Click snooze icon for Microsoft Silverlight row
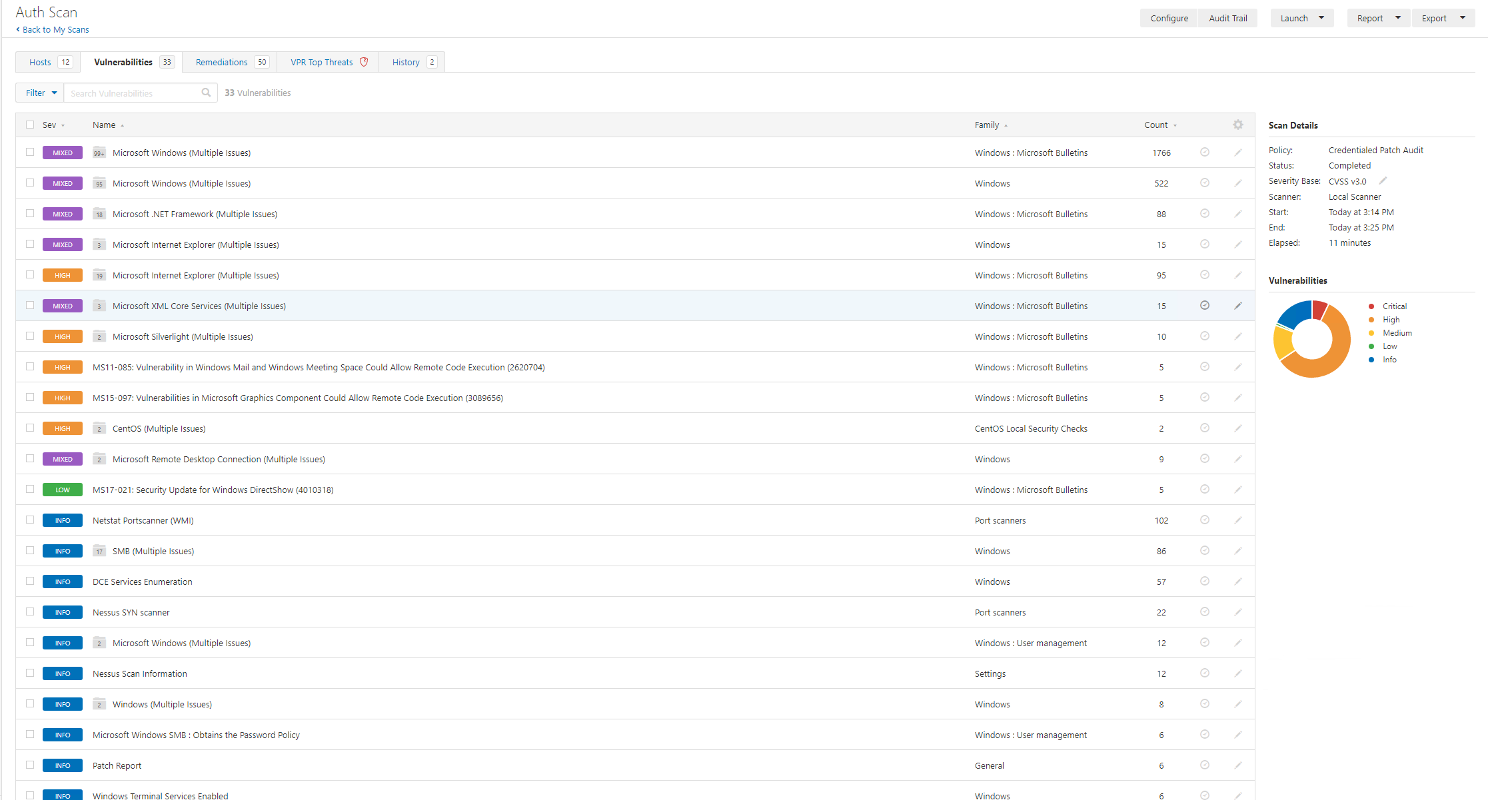Screen dimensions: 1488x800 pyautogui.click(x=1205, y=336)
